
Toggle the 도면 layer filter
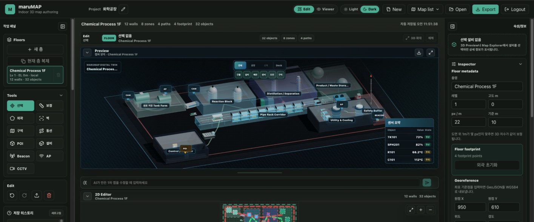272,75
